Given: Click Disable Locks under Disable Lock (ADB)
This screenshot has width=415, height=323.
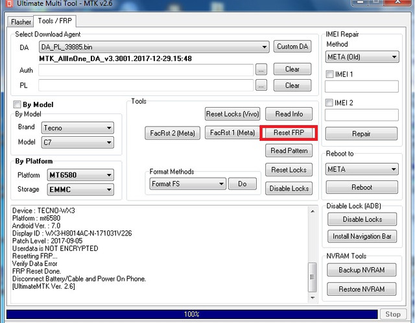Looking at the screenshot, I should pos(362,219).
